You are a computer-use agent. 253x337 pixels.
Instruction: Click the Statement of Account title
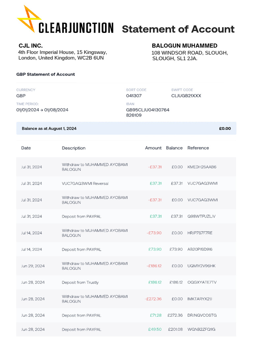[x=178, y=29]
